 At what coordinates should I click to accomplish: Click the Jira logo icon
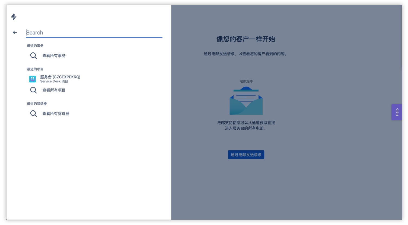pyautogui.click(x=14, y=17)
